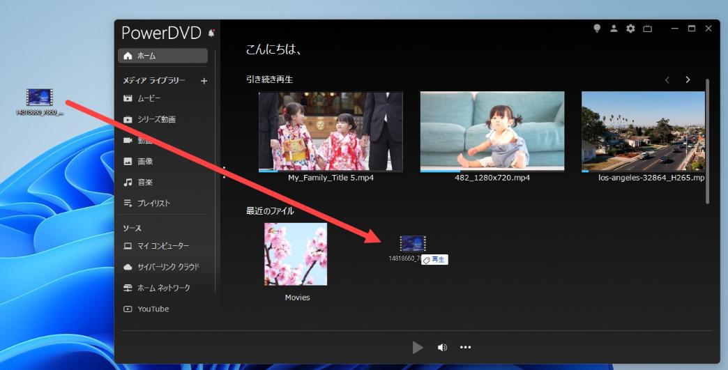The width and height of the screenshot is (728, 370).
Task: Click the 引き続き再生 heading
Action: coord(269,79)
